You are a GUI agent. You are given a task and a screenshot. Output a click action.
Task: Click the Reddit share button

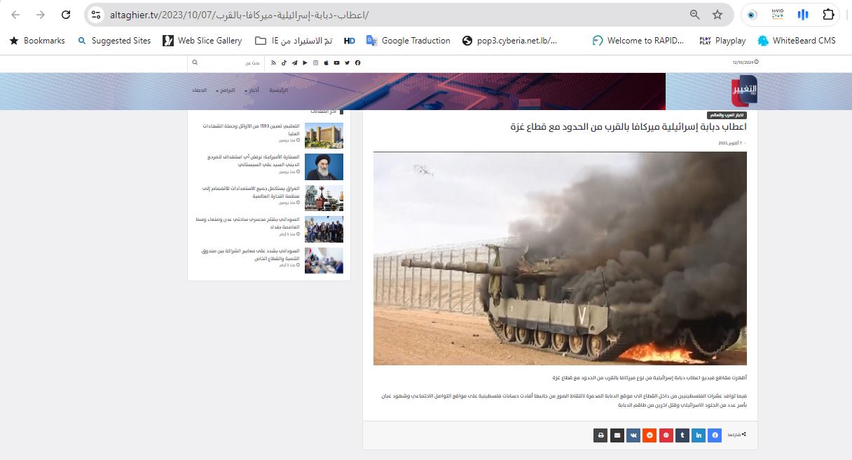(650, 435)
